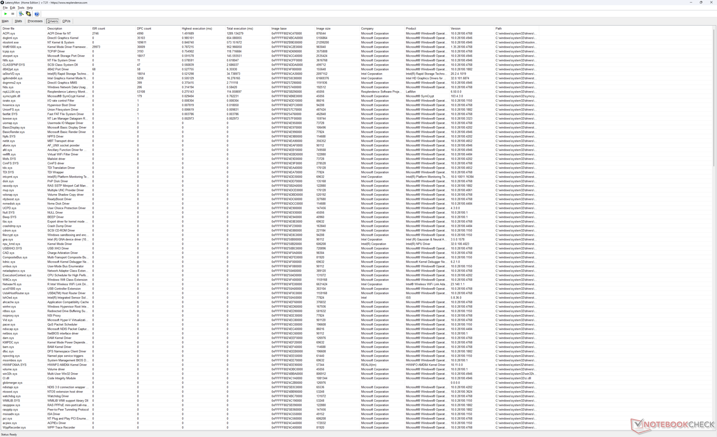Click the LatencyMon app icon in title bar
This screenshot has height=437, width=717.
pos(2,2)
